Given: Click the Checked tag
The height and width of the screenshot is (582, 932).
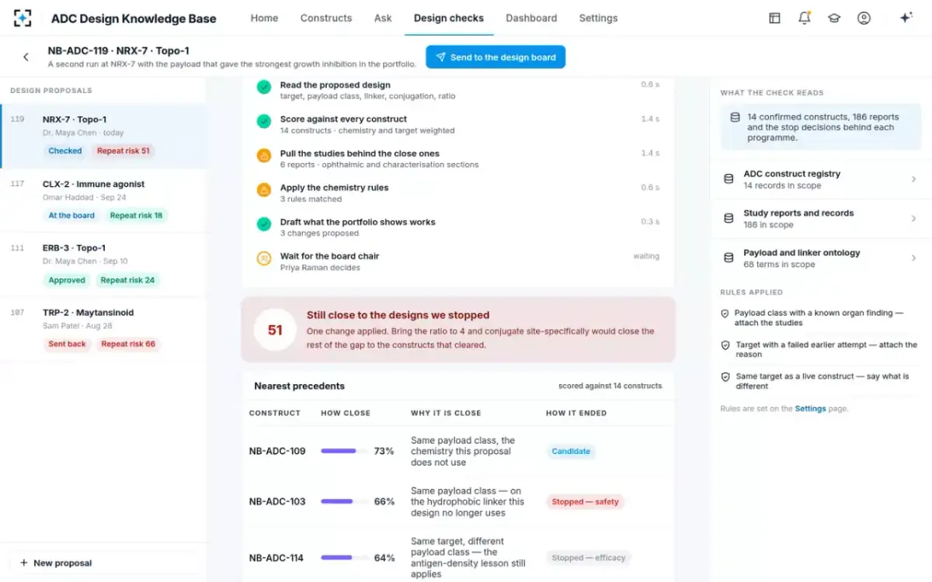Looking at the screenshot, I should coord(65,151).
